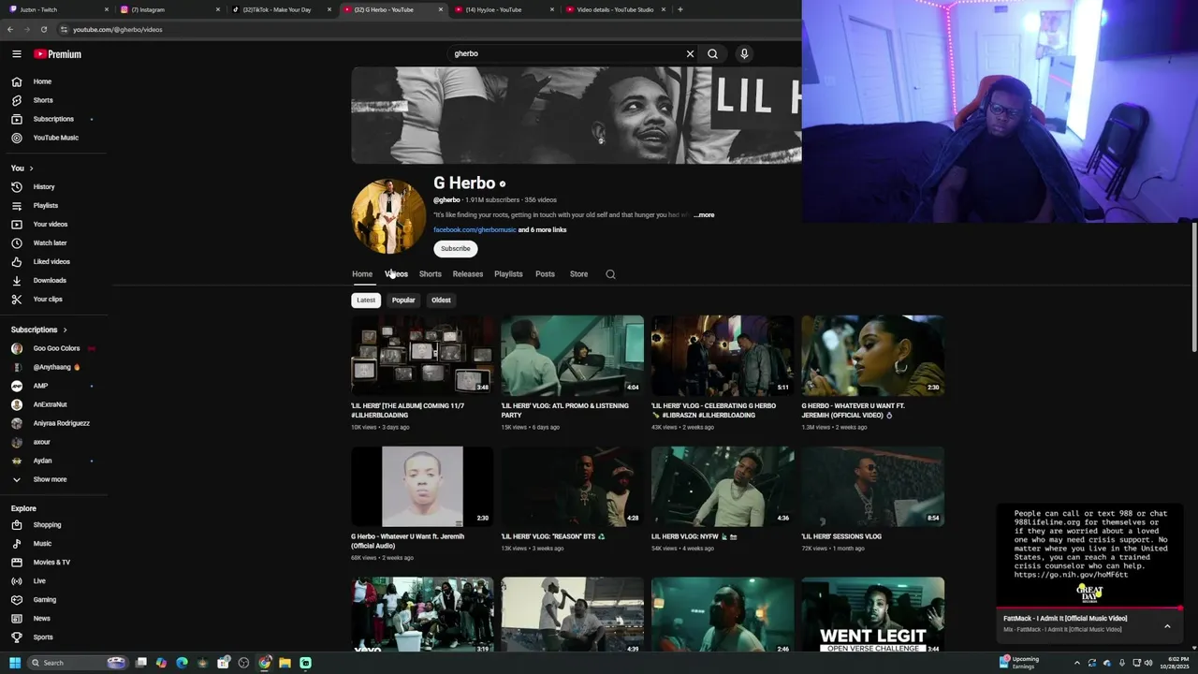Seek on the miniplayer red progress bar

tap(1089, 608)
